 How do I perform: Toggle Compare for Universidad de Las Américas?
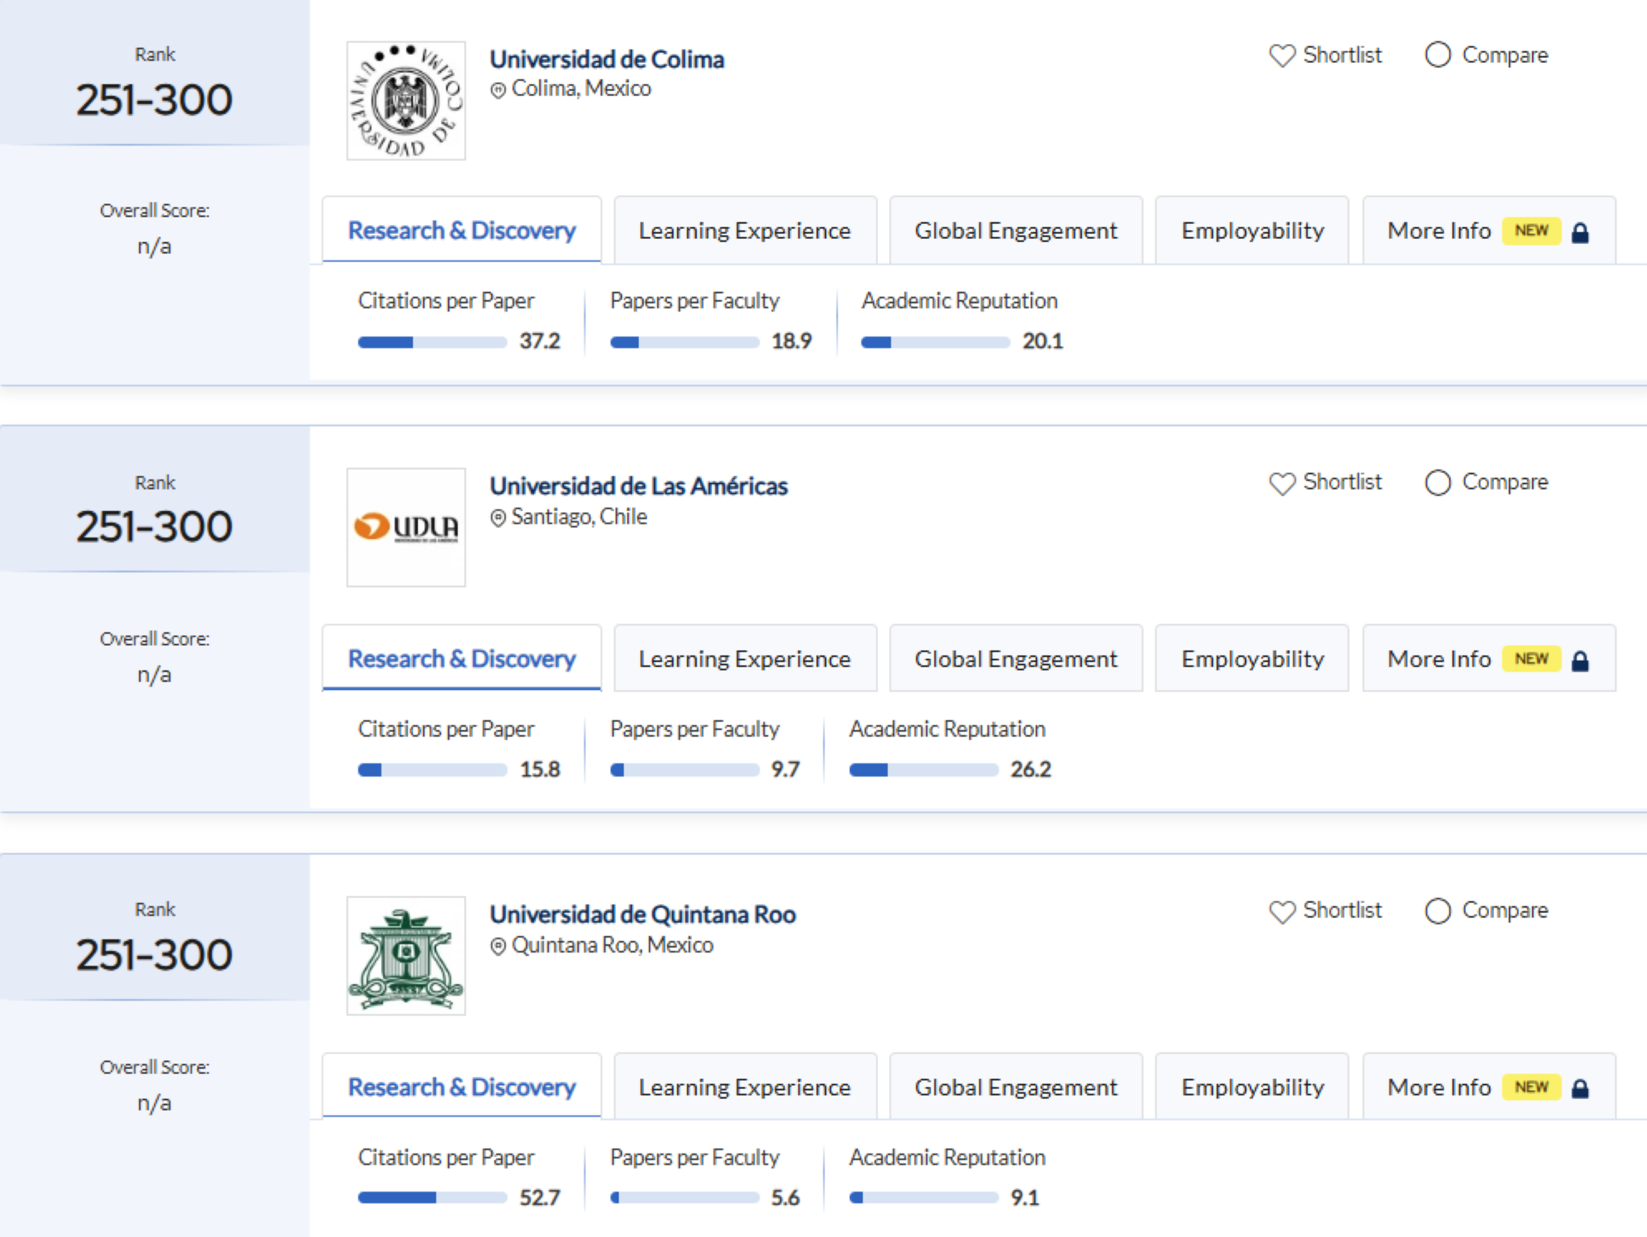tap(1438, 482)
